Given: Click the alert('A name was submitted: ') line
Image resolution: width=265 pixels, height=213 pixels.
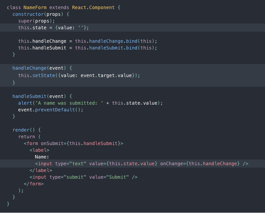Looking at the screenshot, I should tap(90, 103).
